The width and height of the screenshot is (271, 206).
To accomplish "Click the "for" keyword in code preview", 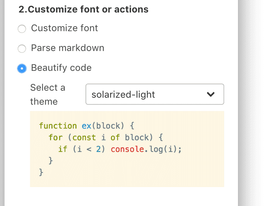I will click(x=56, y=137).
